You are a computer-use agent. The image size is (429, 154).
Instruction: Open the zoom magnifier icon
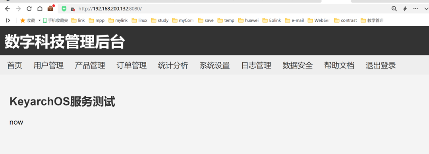click(394, 9)
